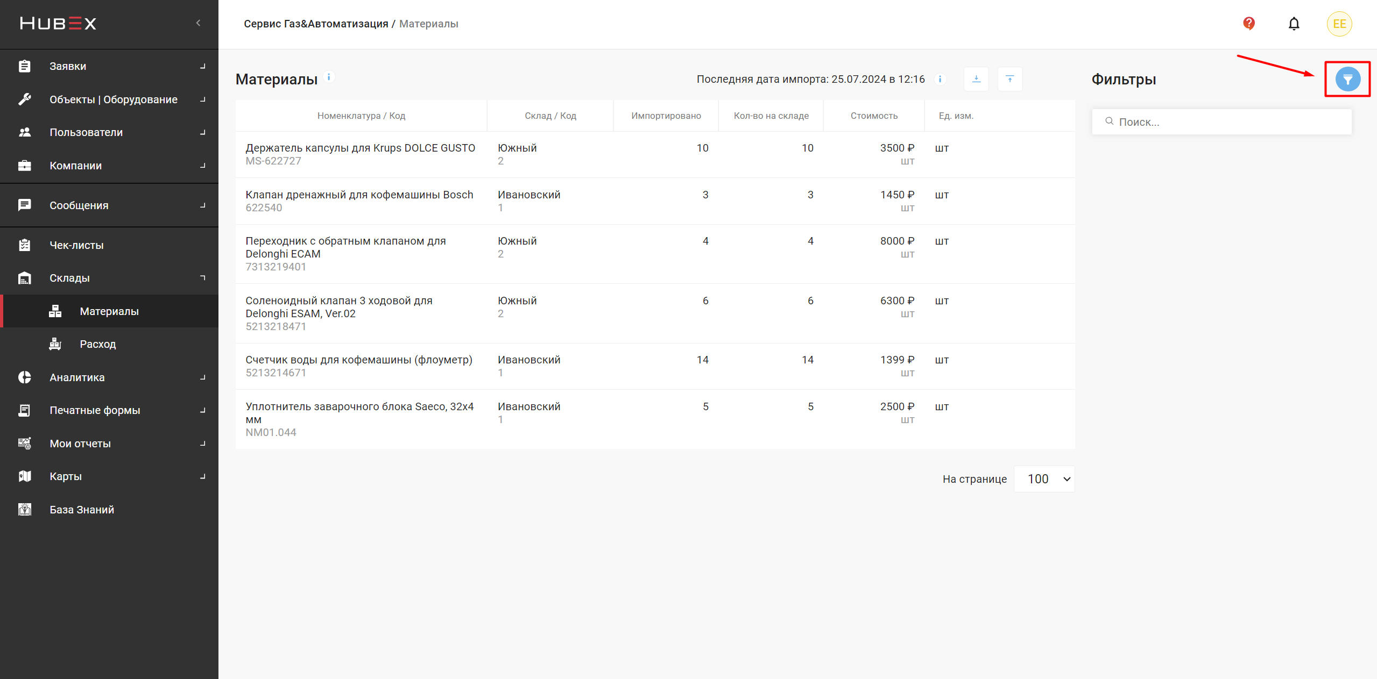Click the red help question icon

pos(1248,24)
